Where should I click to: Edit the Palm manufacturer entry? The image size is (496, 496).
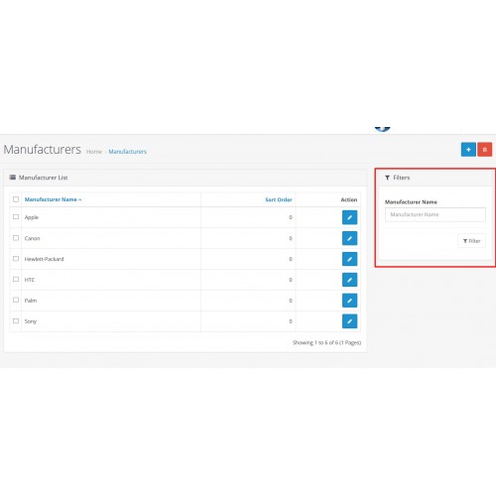pyautogui.click(x=349, y=301)
